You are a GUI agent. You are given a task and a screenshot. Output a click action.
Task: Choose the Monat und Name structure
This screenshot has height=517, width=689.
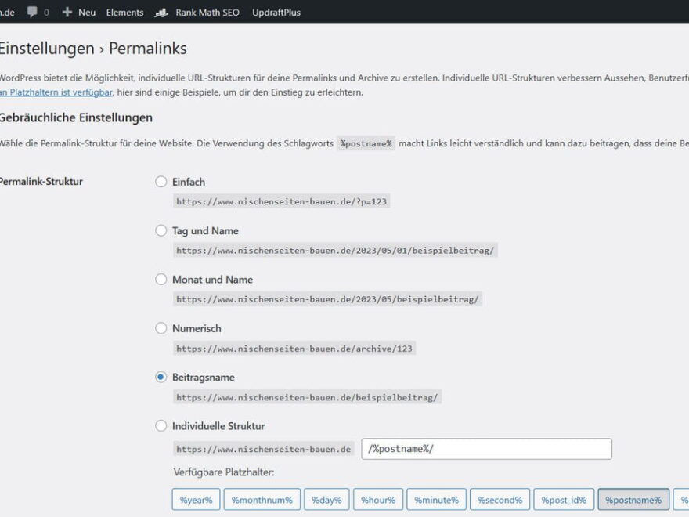coord(161,279)
